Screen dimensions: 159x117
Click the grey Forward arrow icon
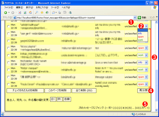(13, 13)
